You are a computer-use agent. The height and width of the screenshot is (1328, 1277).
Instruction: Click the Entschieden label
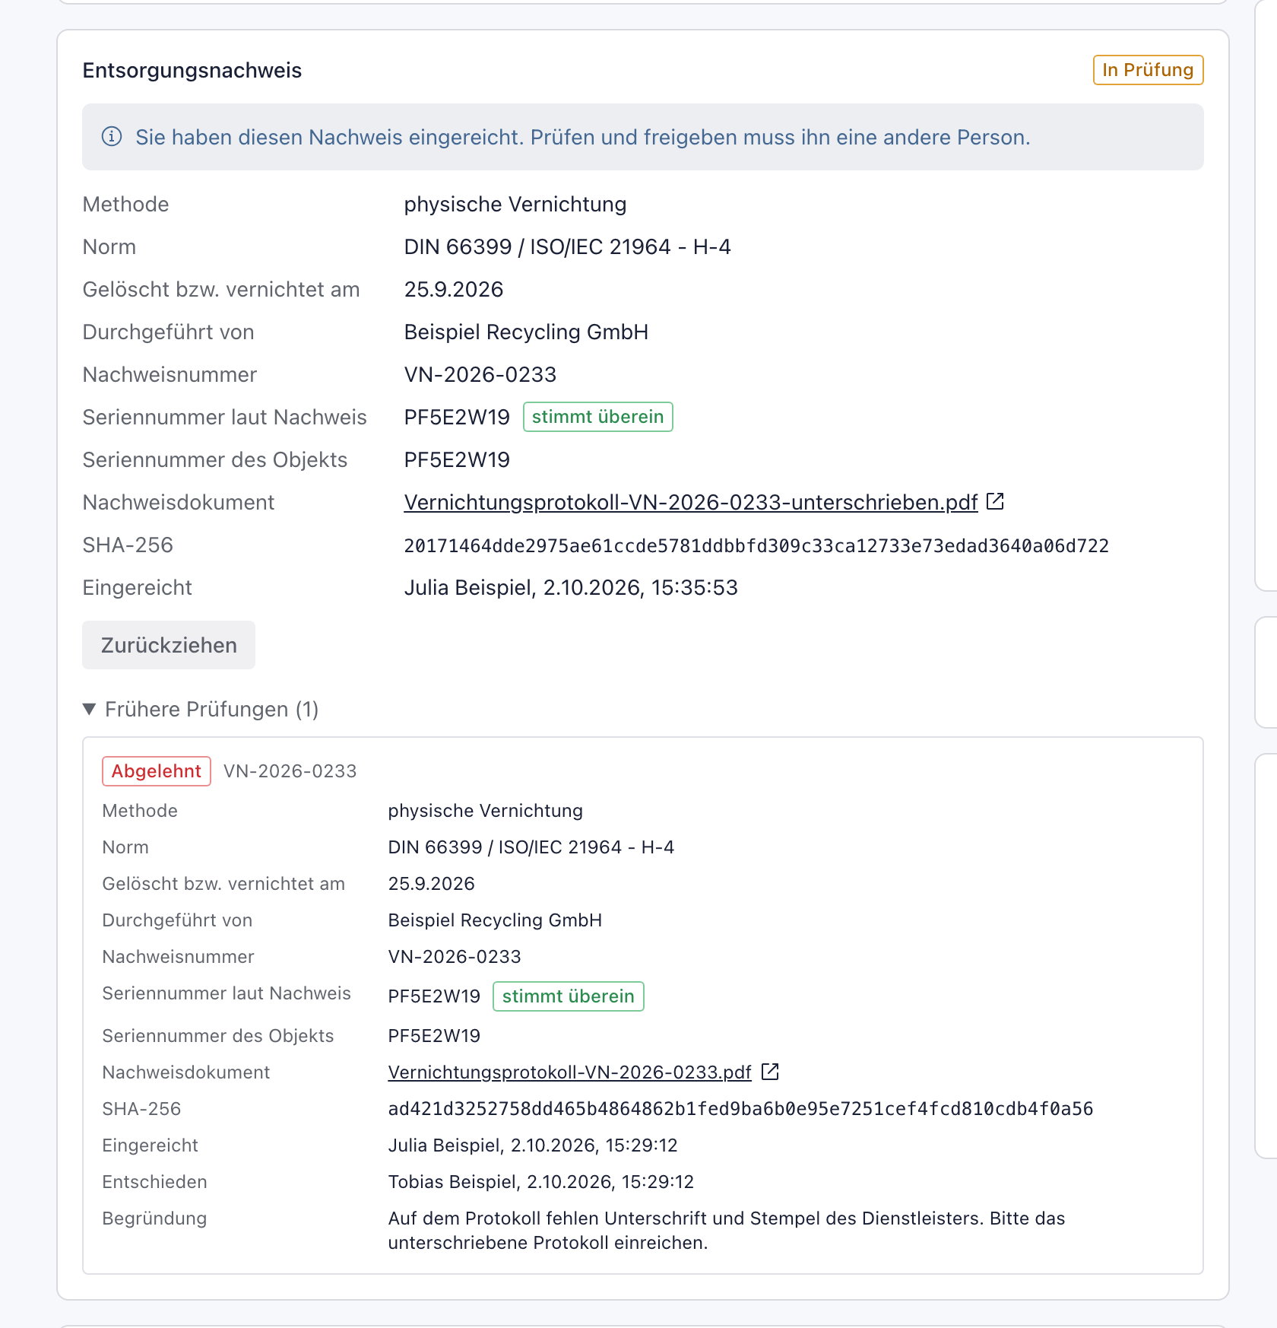tap(154, 1182)
